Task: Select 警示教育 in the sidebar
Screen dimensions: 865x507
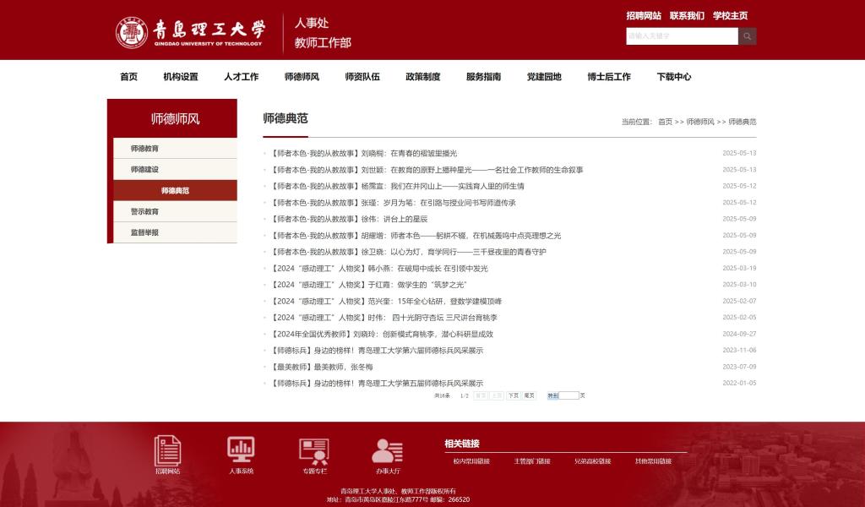Action: (175, 211)
